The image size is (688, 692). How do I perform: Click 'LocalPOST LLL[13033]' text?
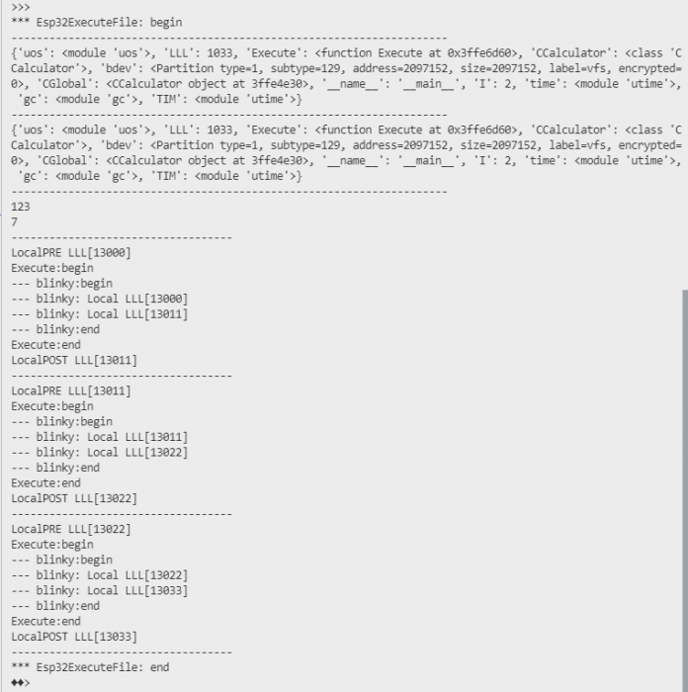click(x=74, y=637)
